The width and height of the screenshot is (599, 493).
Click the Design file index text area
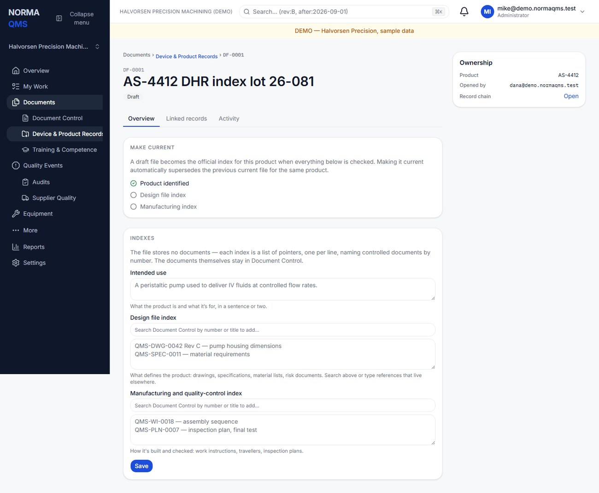(x=282, y=354)
